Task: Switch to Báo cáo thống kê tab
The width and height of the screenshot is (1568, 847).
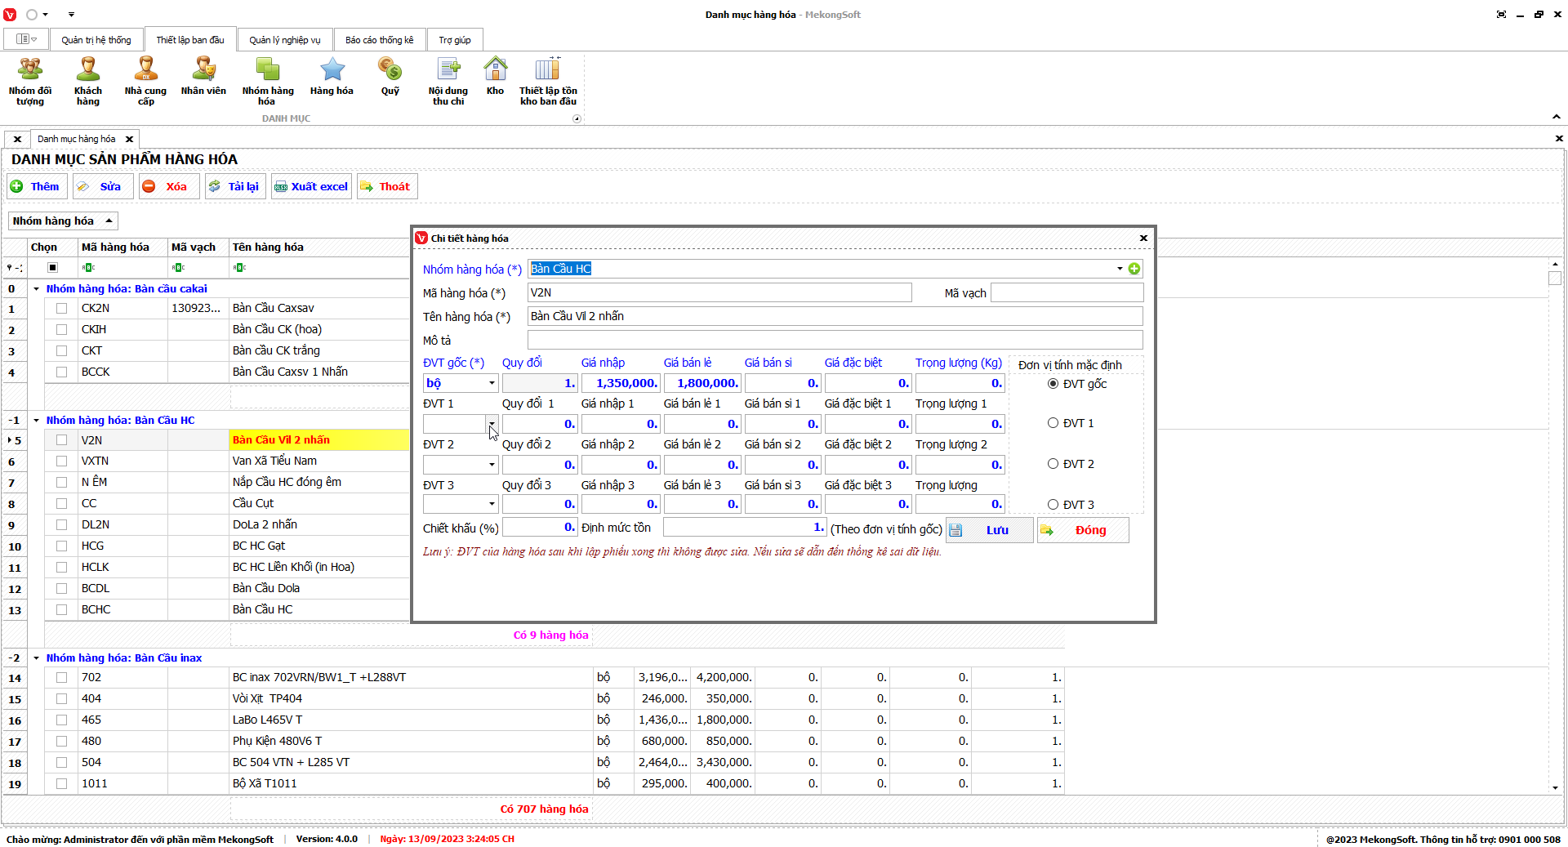Action: 379,40
